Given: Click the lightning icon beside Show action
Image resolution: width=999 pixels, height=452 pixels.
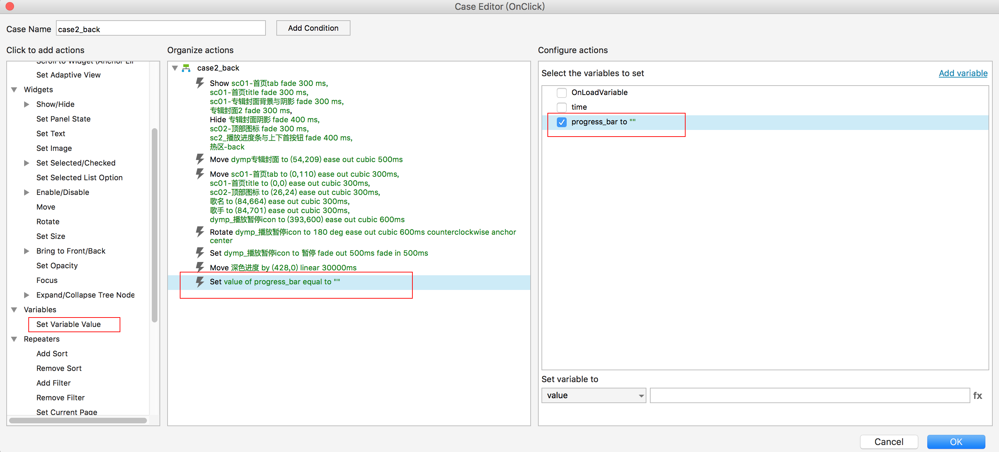Looking at the screenshot, I should [x=200, y=83].
